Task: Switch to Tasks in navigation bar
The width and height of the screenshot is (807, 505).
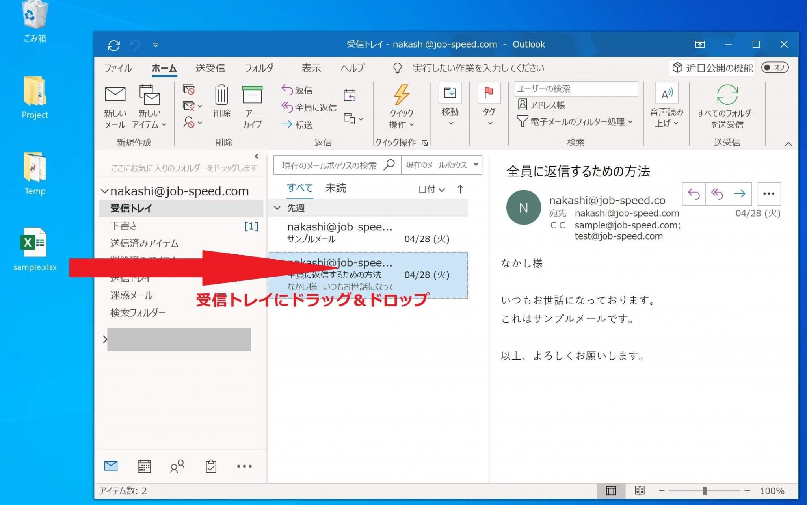Action: point(211,466)
